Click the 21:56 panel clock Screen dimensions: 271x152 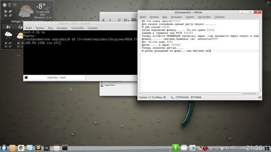(x=254, y=148)
